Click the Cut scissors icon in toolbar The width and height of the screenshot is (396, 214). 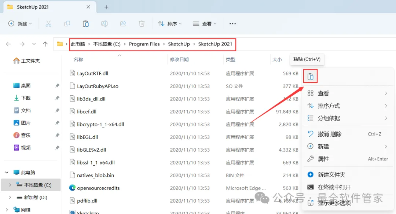click(x=48, y=24)
